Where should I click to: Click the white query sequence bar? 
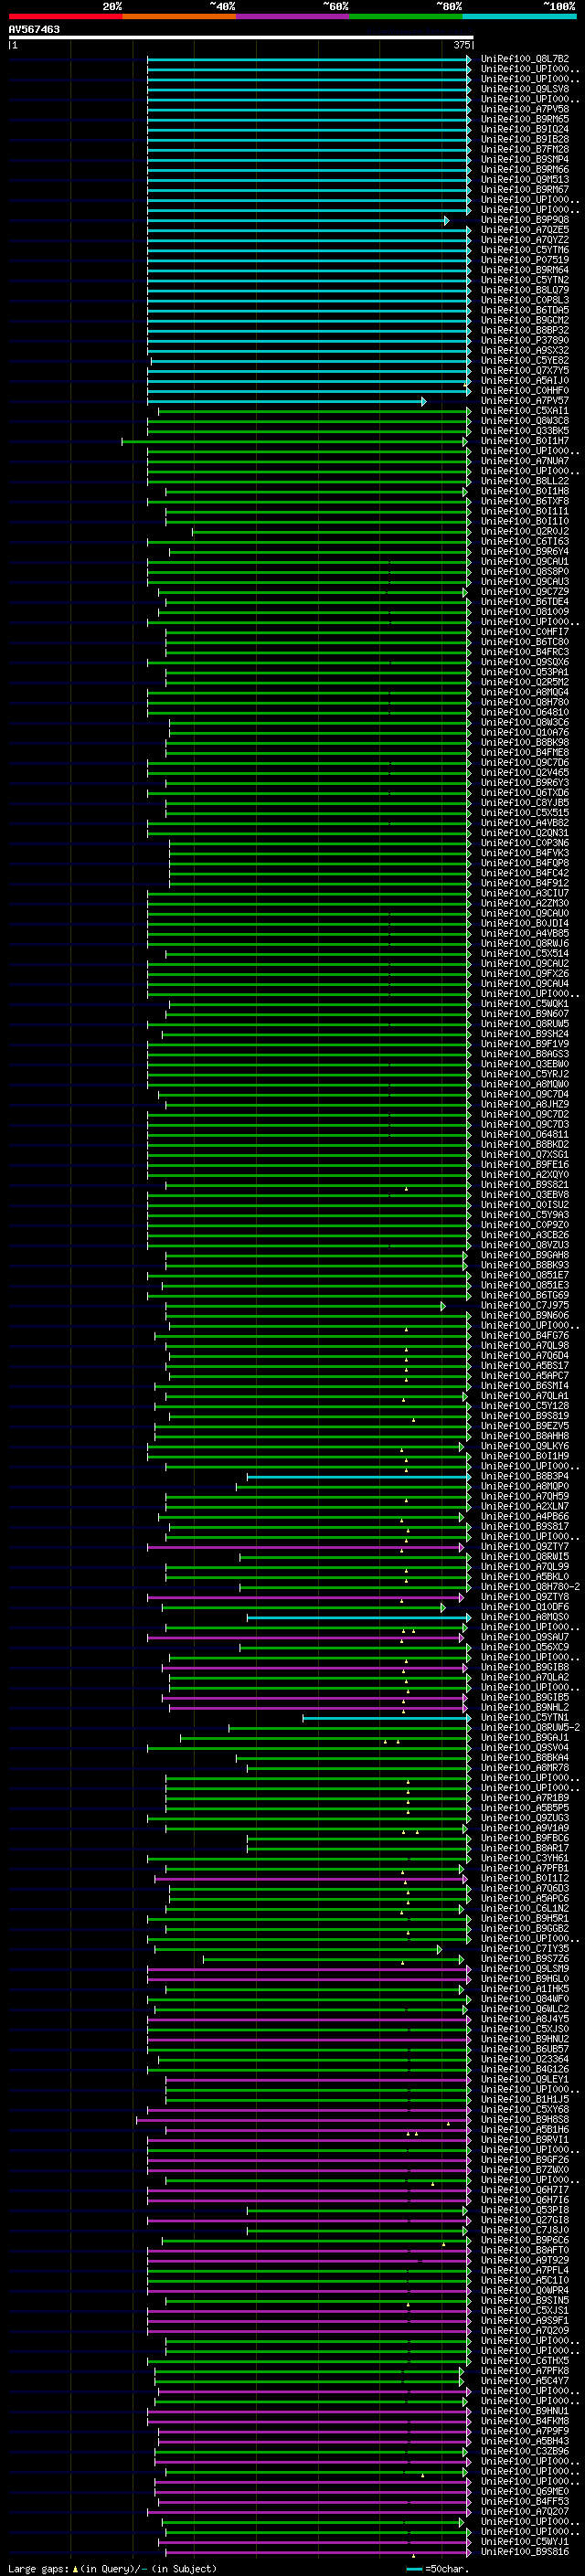(x=241, y=38)
